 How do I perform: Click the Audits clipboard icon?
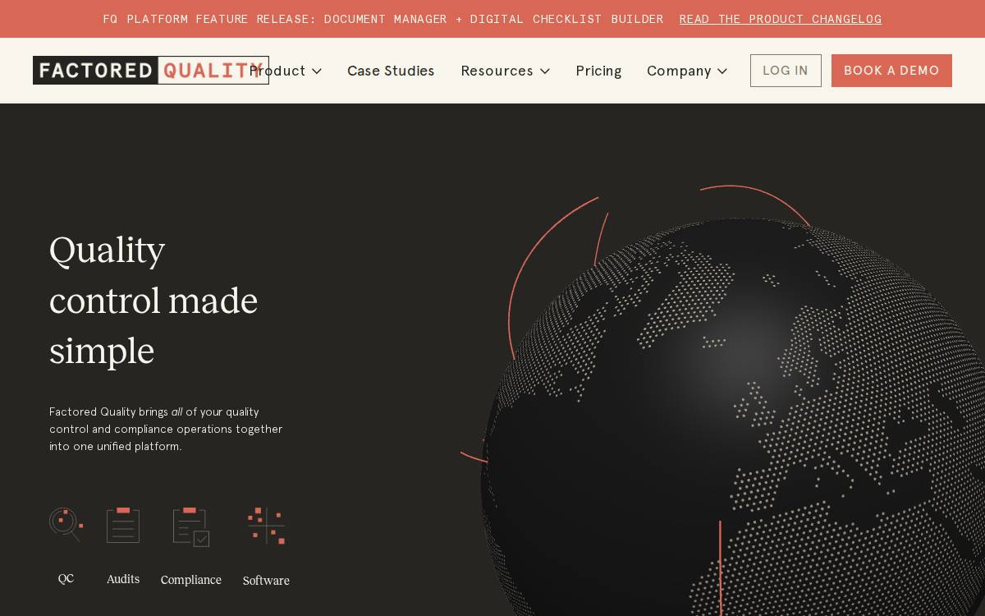click(x=123, y=525)
